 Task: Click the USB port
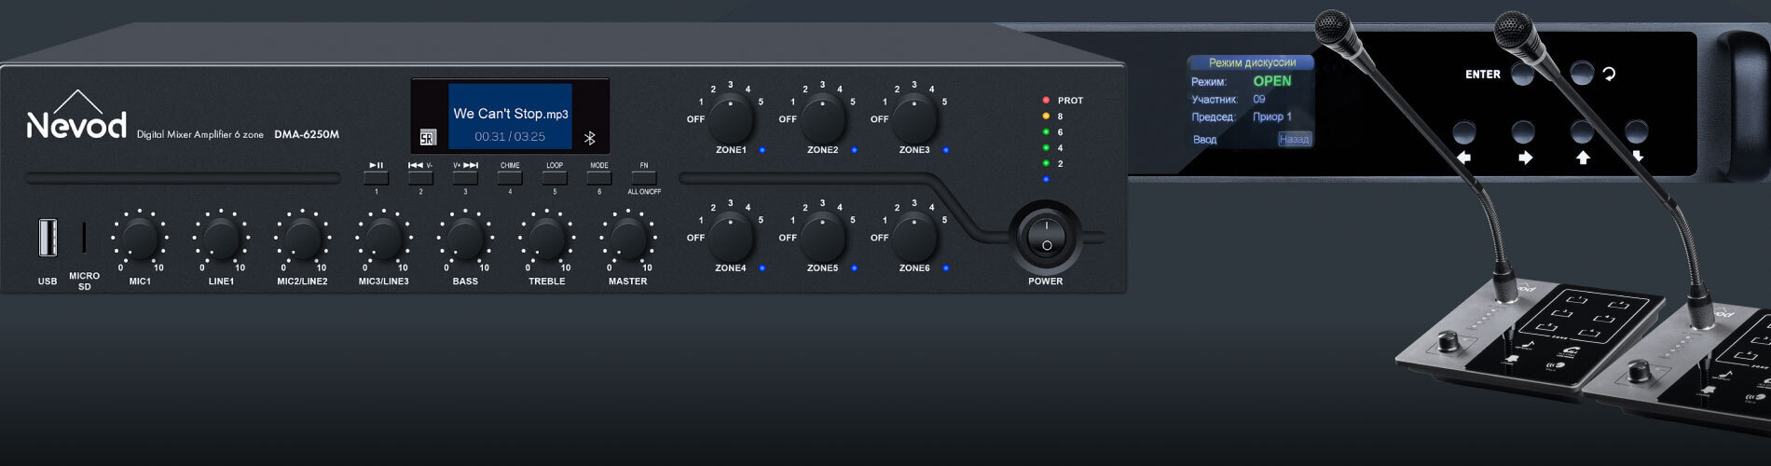coord(48,238)
